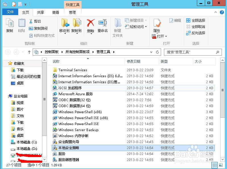Select the Terminal Services folder
227x169 pixels.
133,70
